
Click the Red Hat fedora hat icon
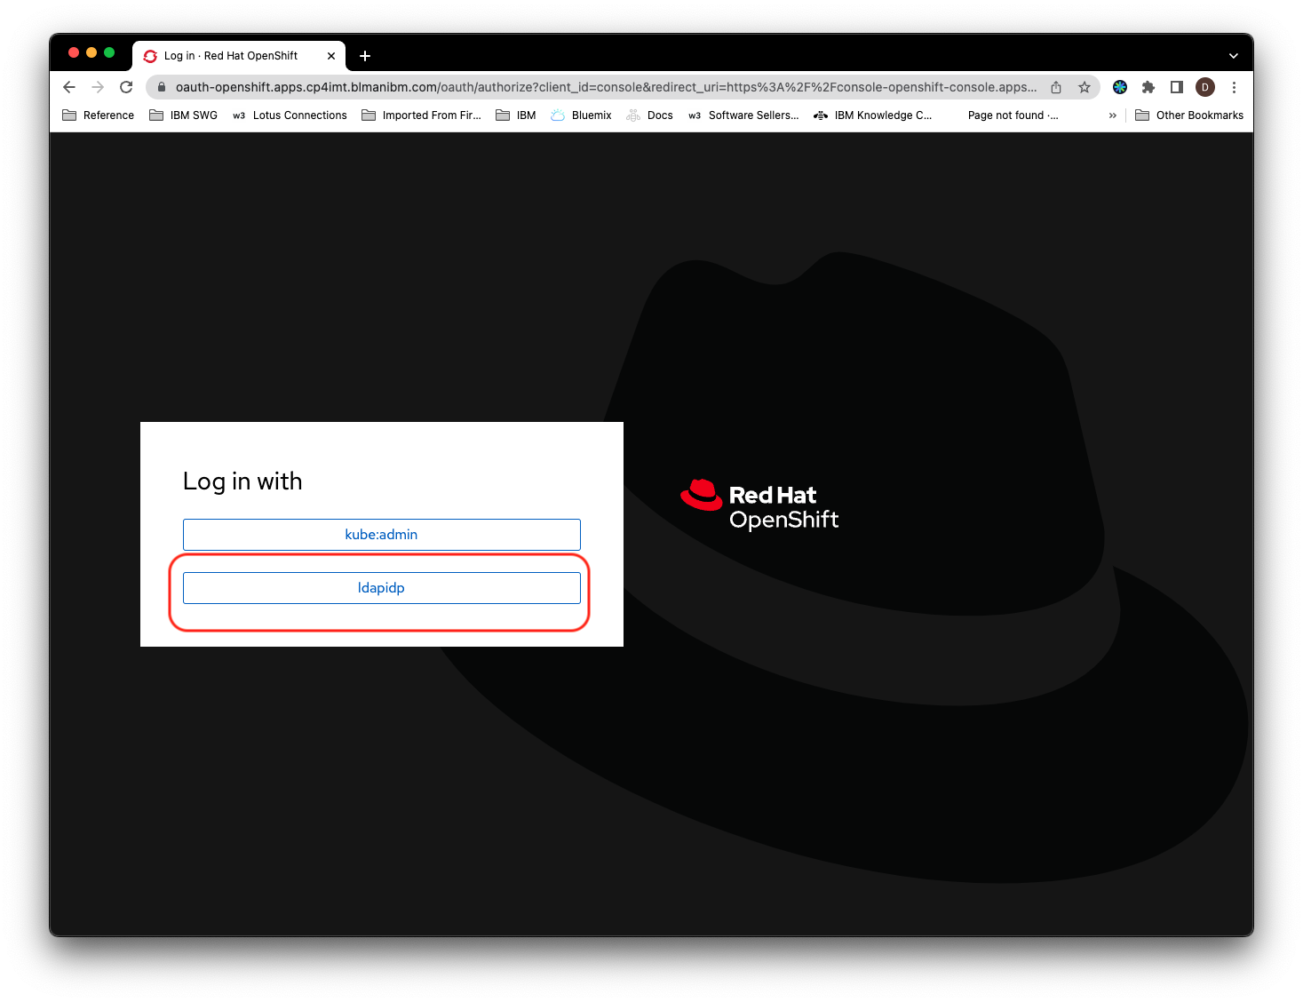(702, 495)
